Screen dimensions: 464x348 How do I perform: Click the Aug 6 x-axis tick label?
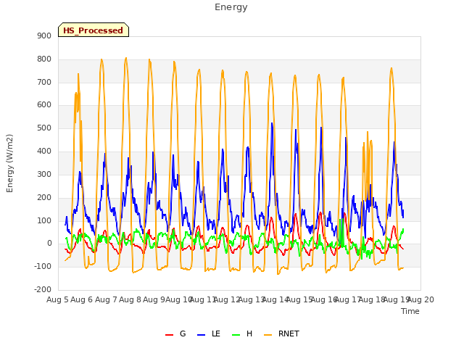click(82, 299)
